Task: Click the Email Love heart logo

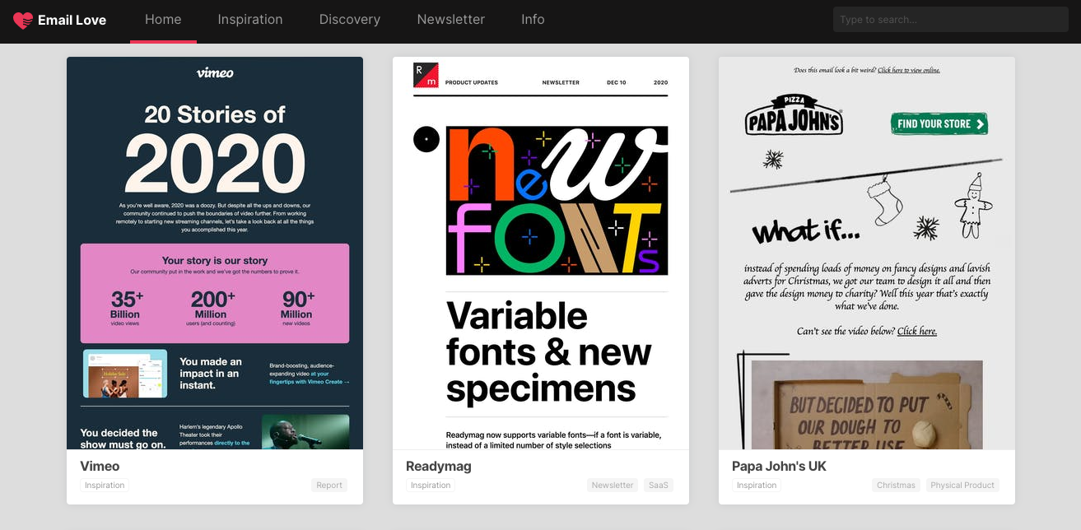Action: pyautogui.click(x=23, y=21)
